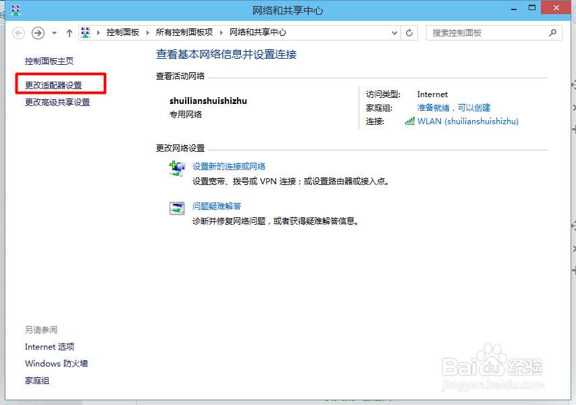576x405 pixels.
Task: Click the up-one-level arrow button
Action: 69,32
